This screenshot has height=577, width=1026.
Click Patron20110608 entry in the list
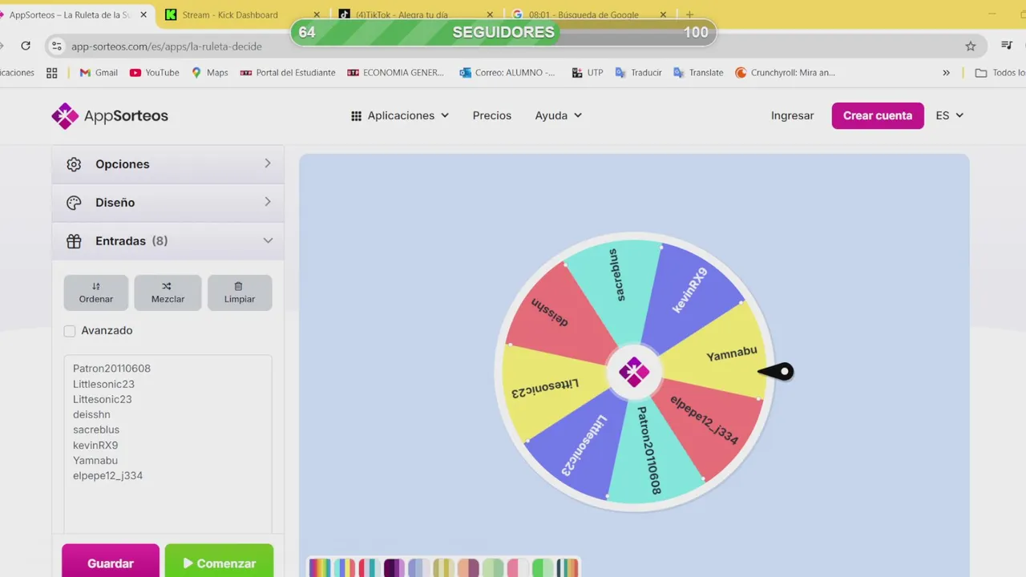click(111, 369)
